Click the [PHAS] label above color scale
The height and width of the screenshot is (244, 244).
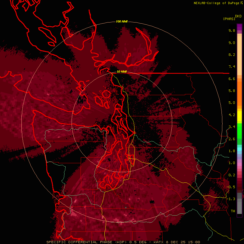[229, 19]
